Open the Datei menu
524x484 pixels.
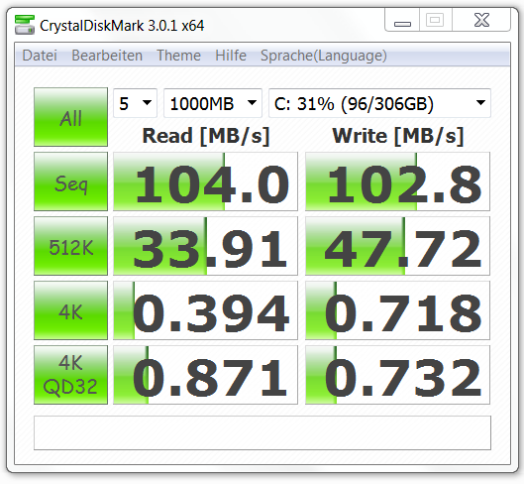tap(40, 56)
